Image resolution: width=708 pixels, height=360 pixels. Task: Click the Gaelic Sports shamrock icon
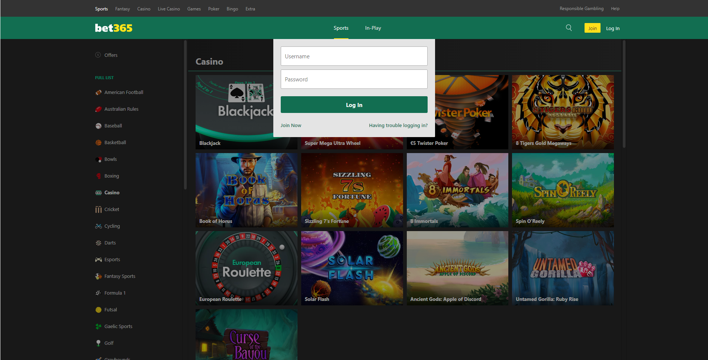[x=98, y=326]
